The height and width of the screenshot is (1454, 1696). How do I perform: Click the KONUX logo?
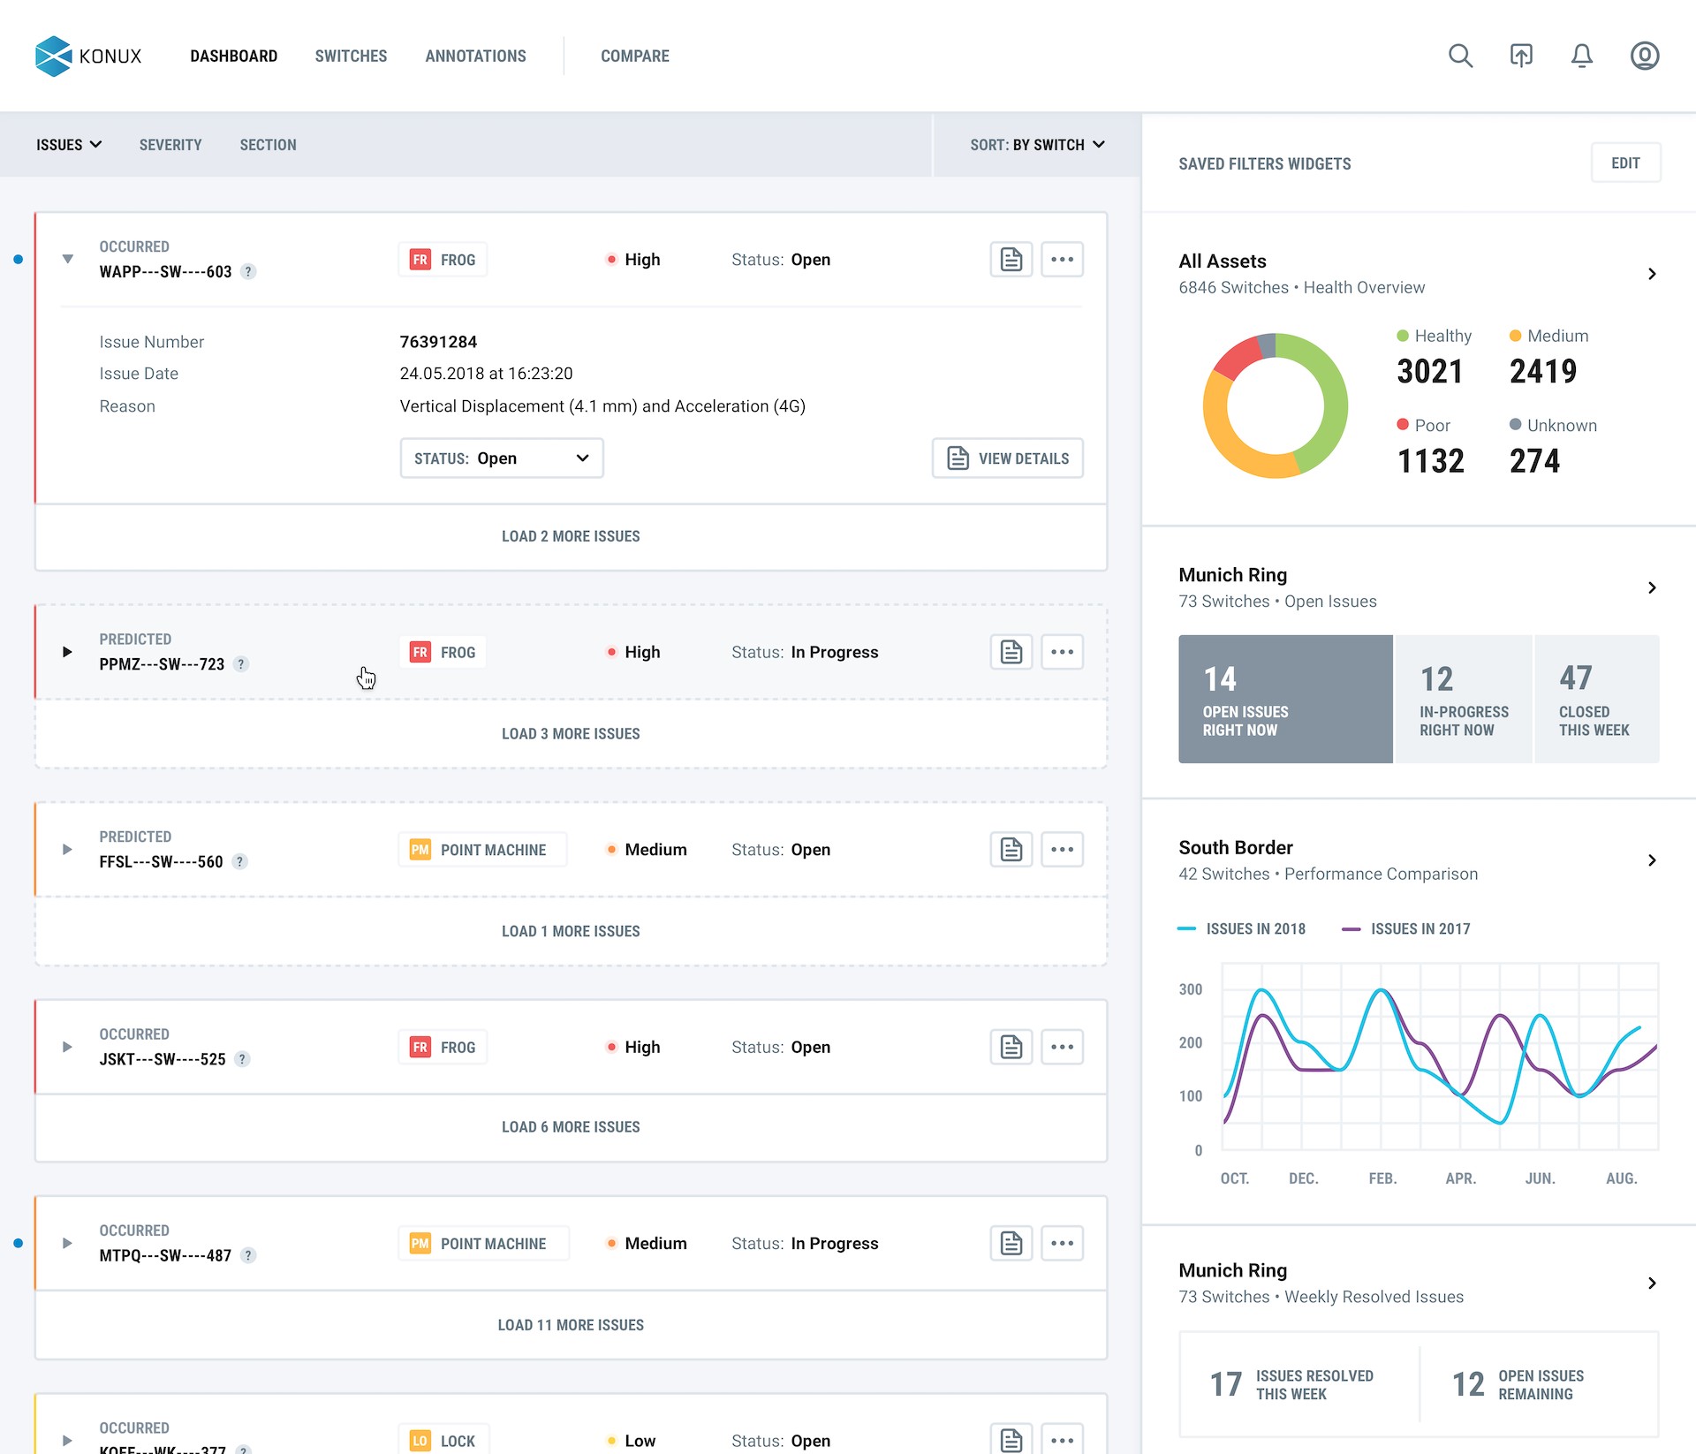point(88,56)
